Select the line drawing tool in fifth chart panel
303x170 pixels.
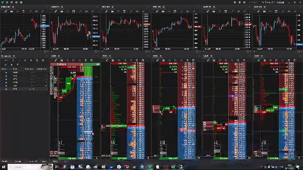tap(232, 11)
